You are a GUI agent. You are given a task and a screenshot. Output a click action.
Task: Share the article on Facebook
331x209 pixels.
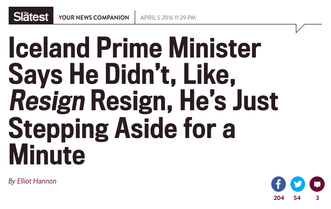pyautogui.click(x=279, y=184)
